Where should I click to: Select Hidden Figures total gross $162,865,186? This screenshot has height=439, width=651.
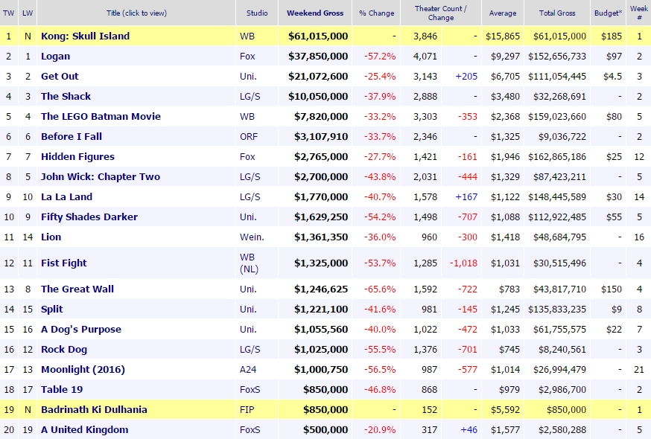pyautogui.click(x=557, y=157)
